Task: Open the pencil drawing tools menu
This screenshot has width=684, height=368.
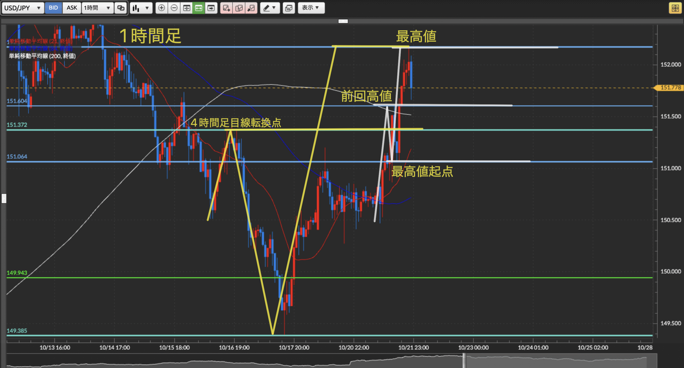Action: coord(270,8)
